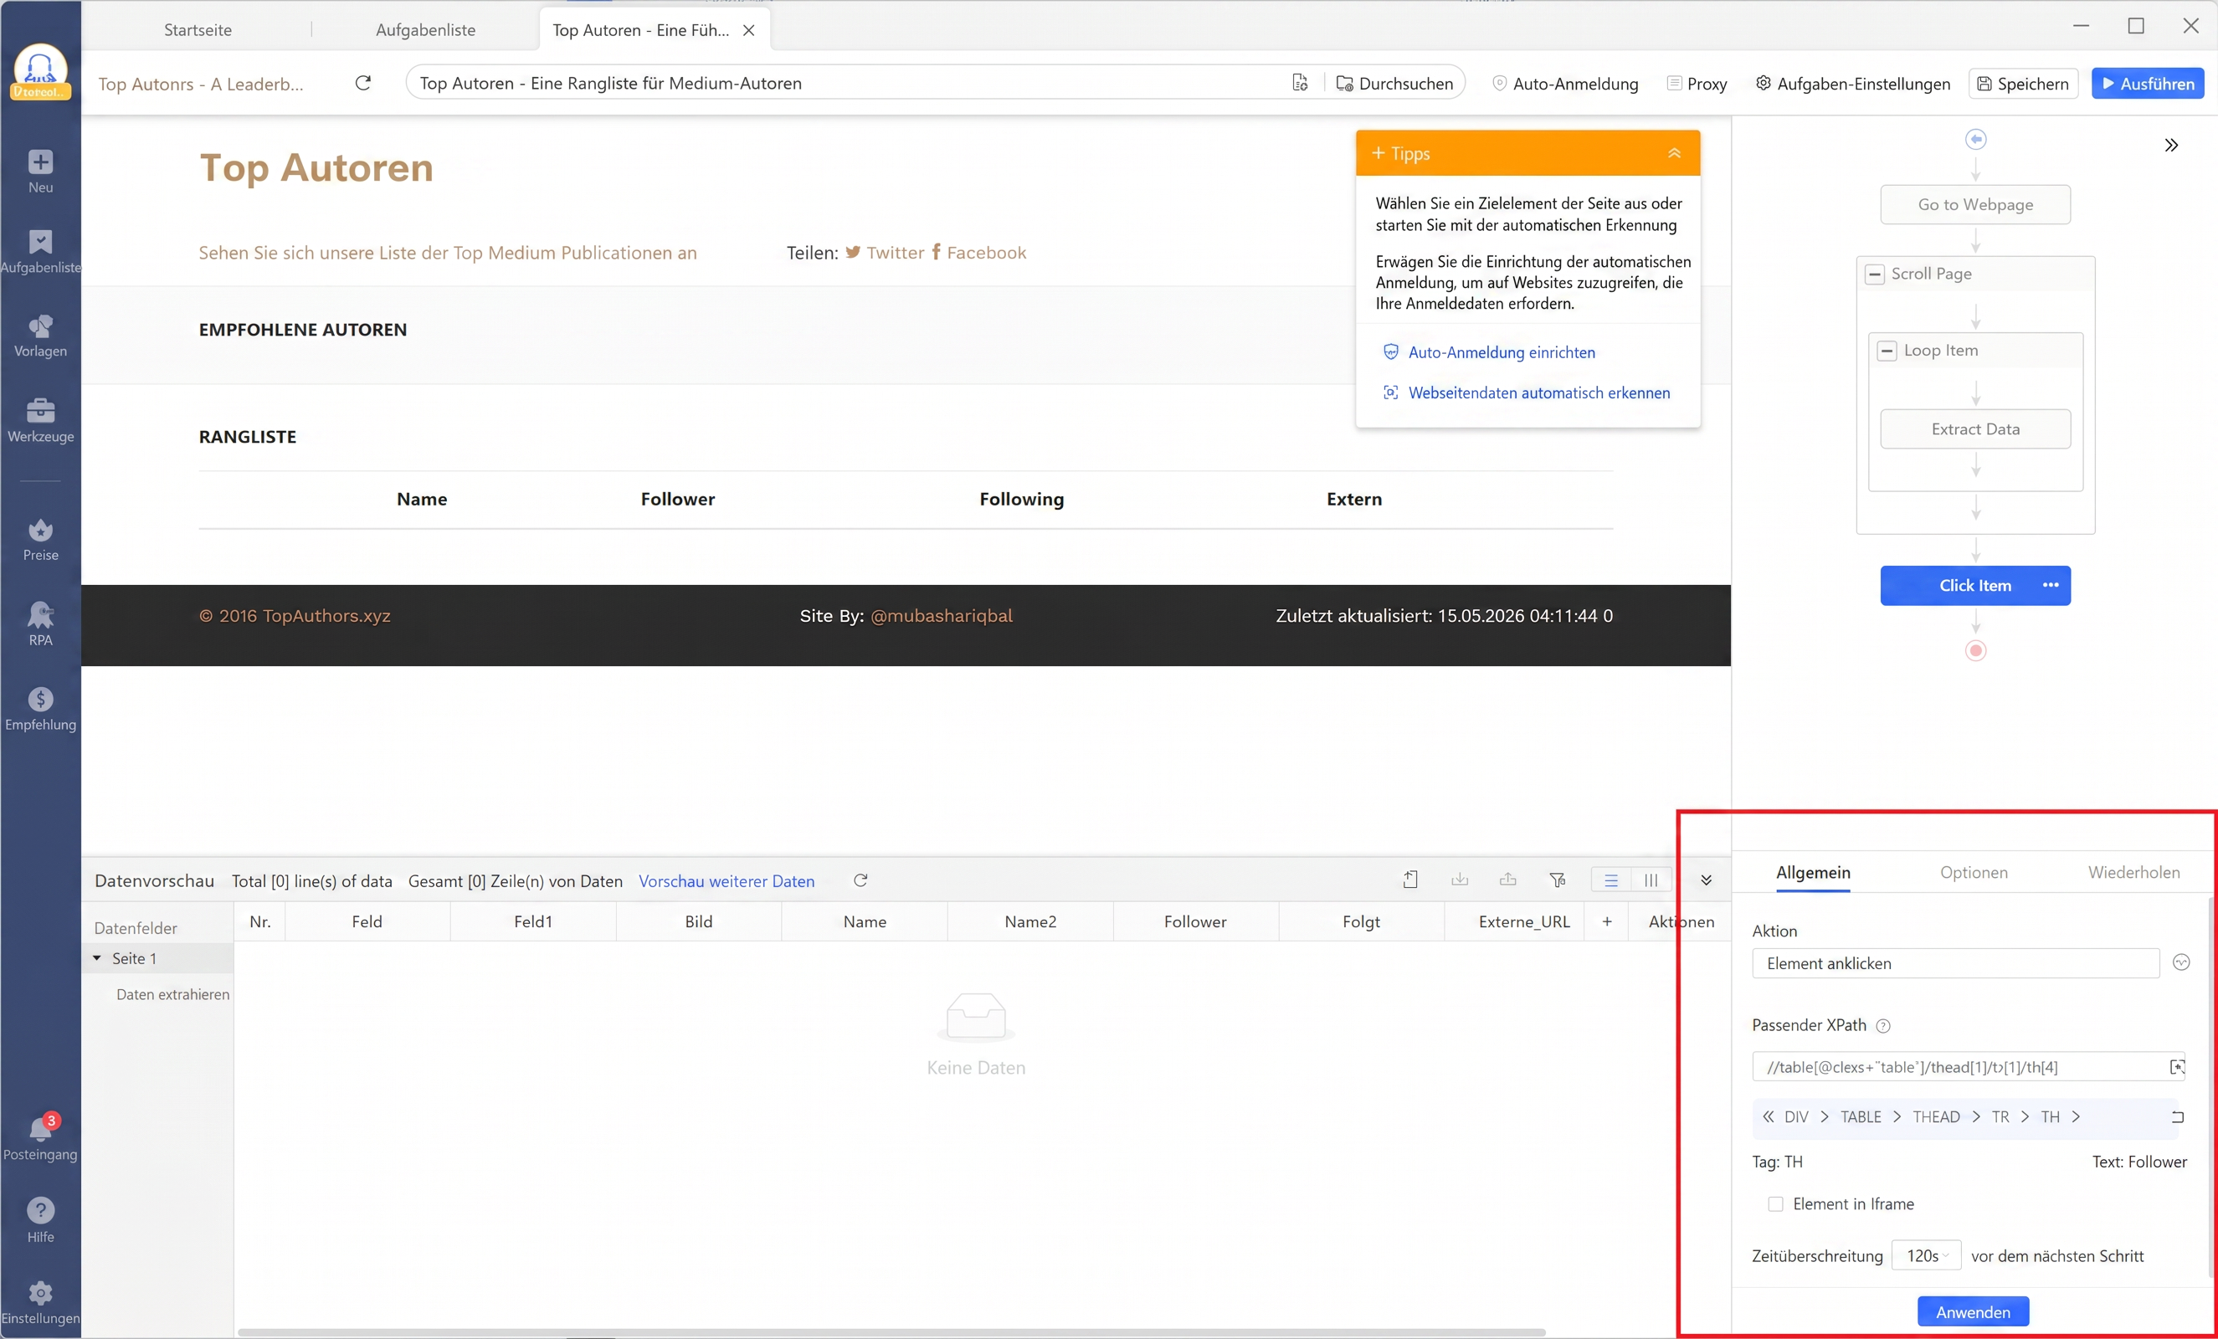
Task: Click the upload data icon
Action: coord(1509,880)
